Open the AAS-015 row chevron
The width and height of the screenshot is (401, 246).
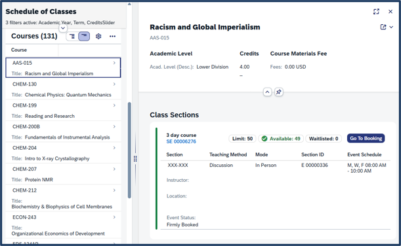point(114,63)
